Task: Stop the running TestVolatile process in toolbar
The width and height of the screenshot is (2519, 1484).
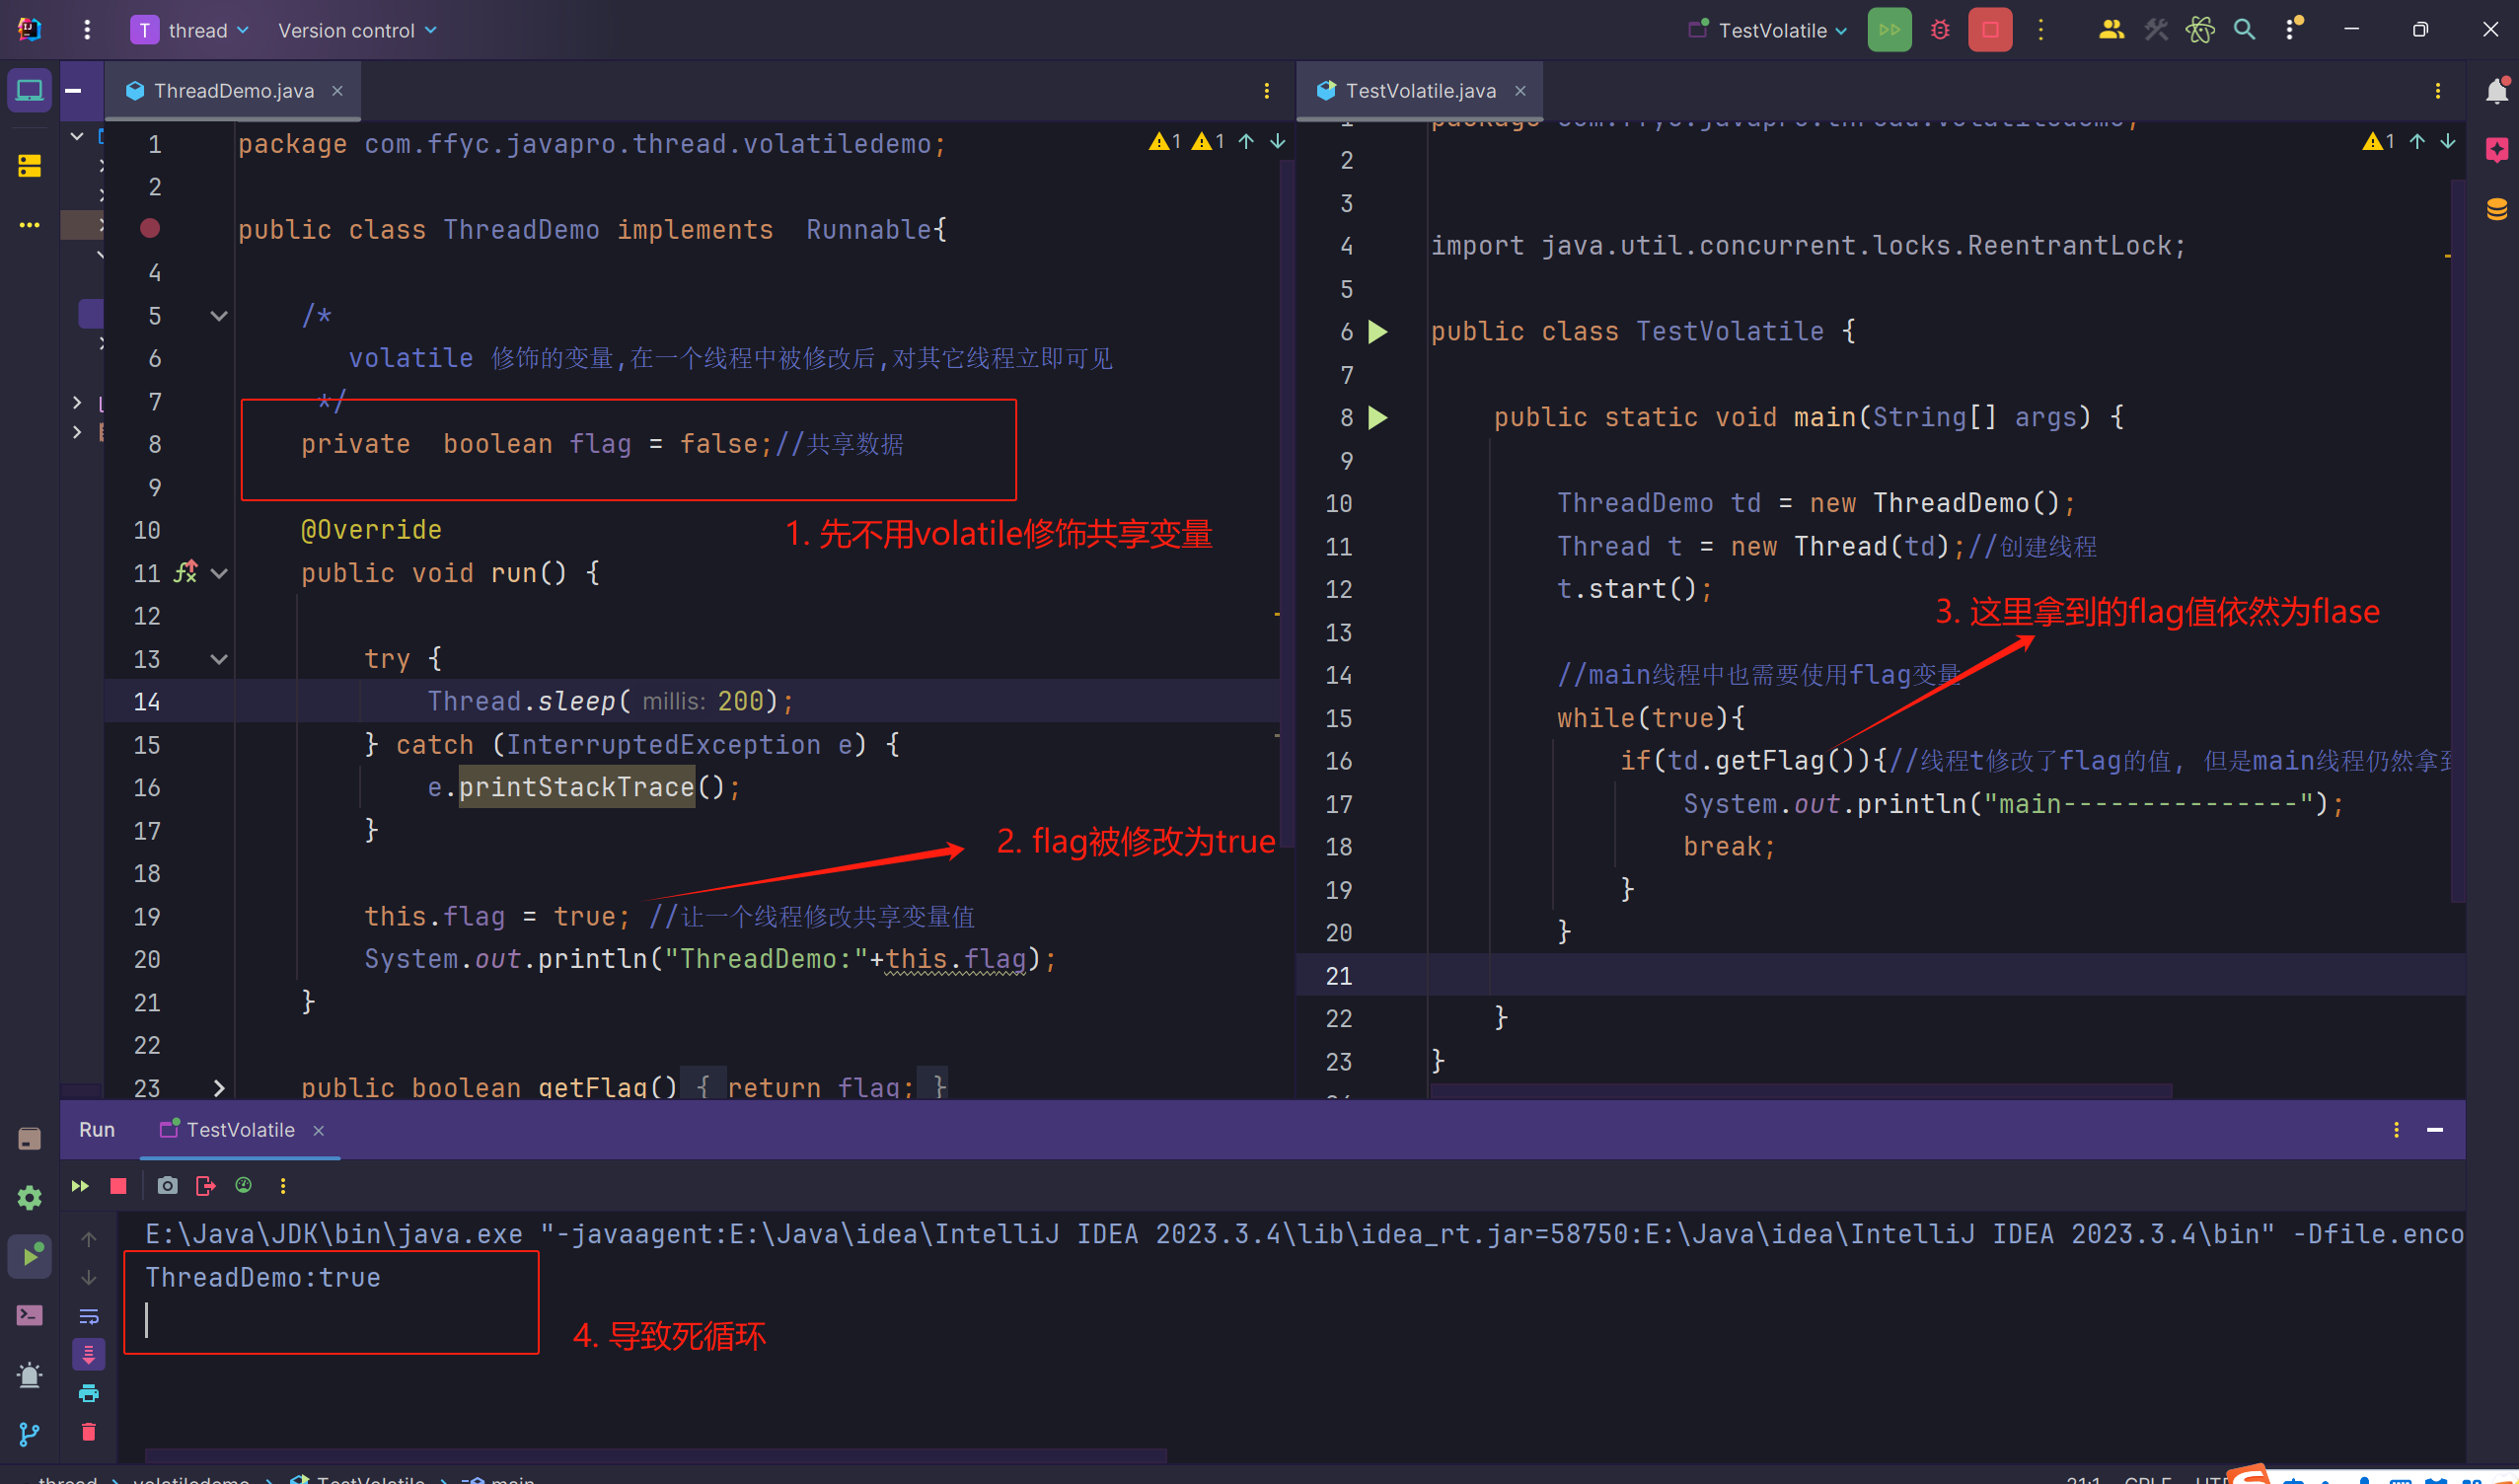Action: point(1989,30)
